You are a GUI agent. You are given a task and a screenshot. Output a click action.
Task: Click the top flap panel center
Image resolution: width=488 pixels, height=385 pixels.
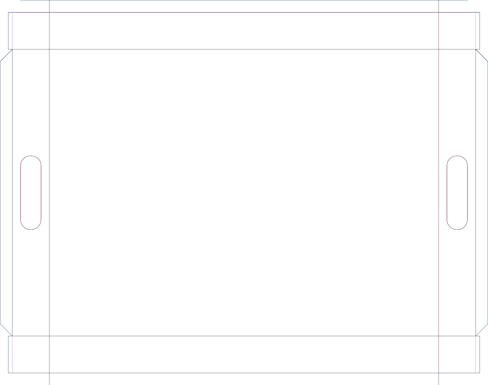coord(244,31)
